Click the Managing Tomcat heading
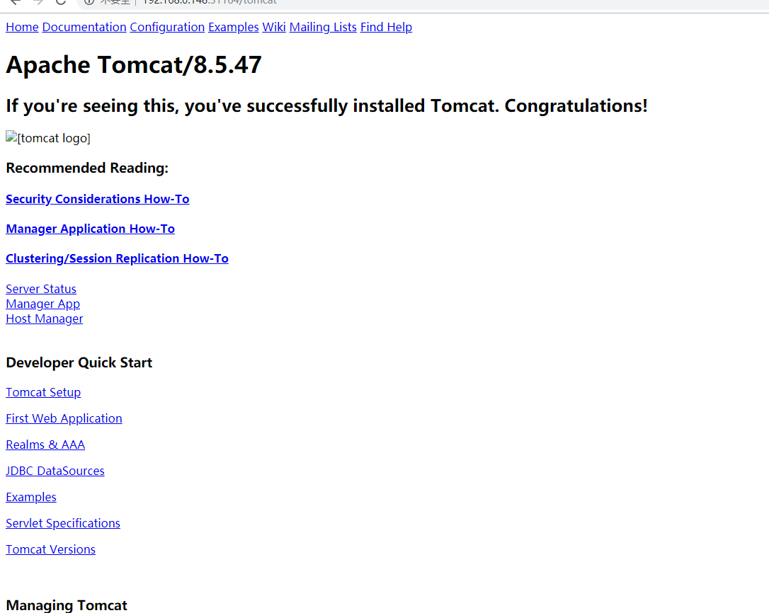Viewport: 769px width, 613px height. pyautogui.click(x=67, y=605)
